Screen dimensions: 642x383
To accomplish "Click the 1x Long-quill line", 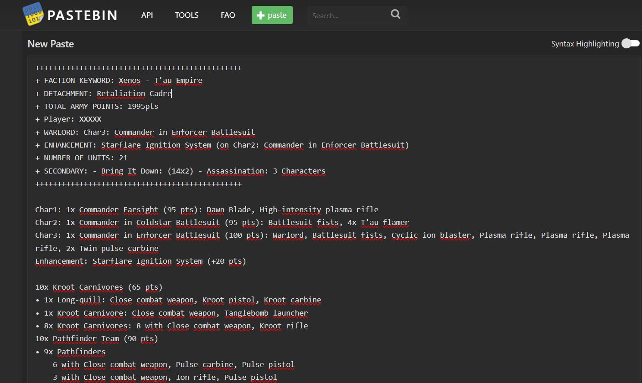I will [178, 300].
